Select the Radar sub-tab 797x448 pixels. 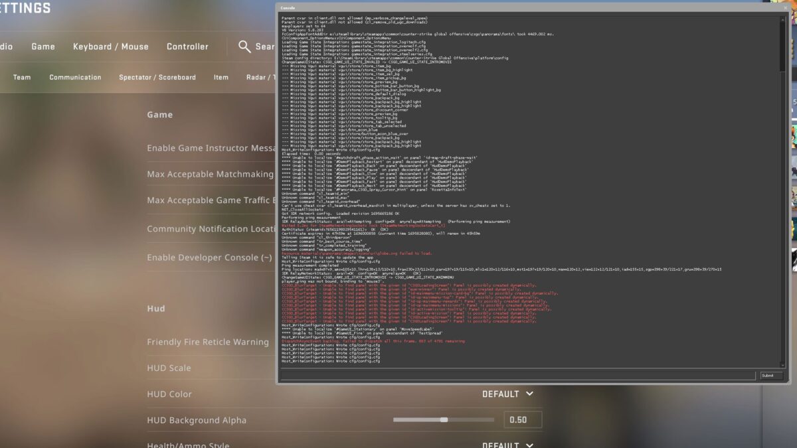[x=260, y=77]
